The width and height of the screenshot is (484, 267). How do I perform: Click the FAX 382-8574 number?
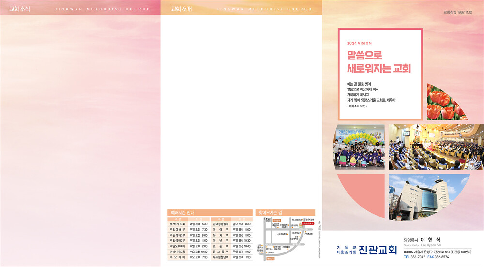point(438,257)
